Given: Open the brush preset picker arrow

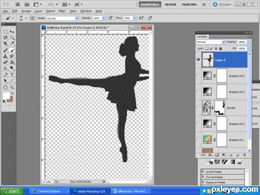Looking at the screenshot, I should tap(26, 18).
